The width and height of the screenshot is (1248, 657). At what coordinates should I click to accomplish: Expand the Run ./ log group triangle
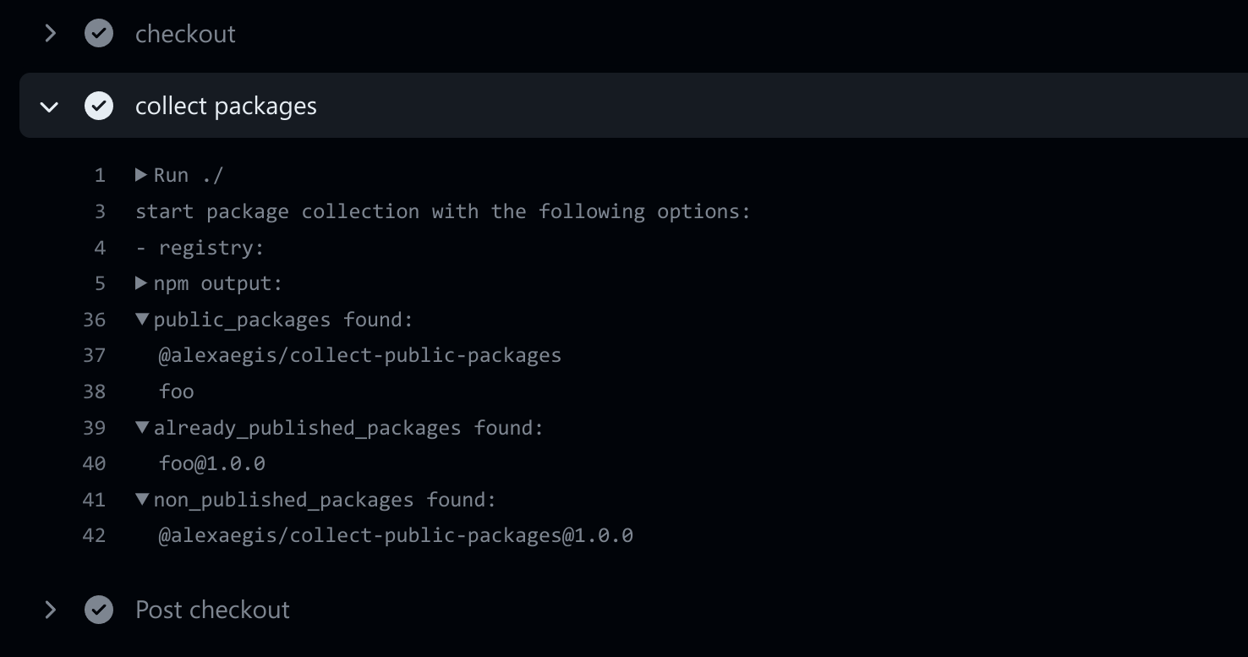pyautogui.click(x=141, y=175)
